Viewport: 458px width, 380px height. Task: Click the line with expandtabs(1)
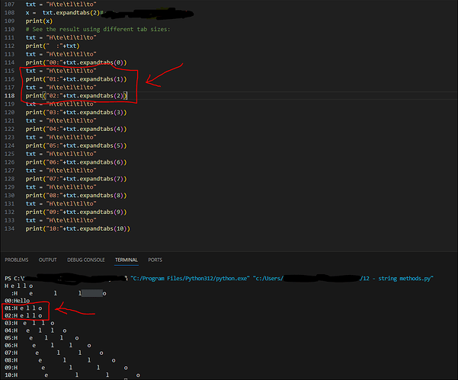tap(76, 79)
